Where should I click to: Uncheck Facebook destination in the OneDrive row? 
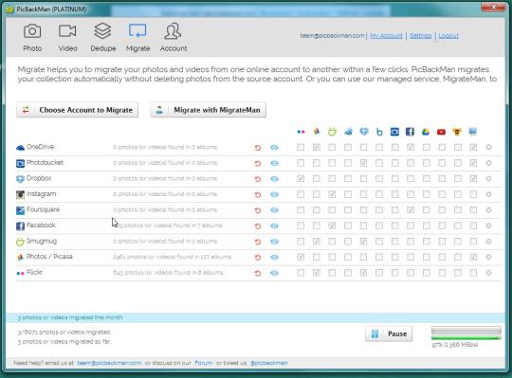411,147
